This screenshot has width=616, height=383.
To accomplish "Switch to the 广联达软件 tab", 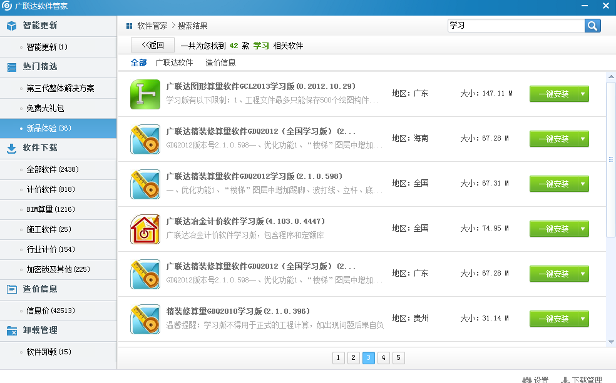I will [x=174, y=62].
